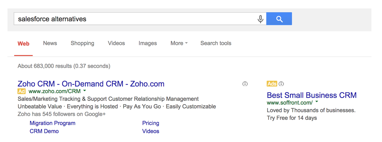Open the More menu
The image size is (382, 142).
(179, 43)
